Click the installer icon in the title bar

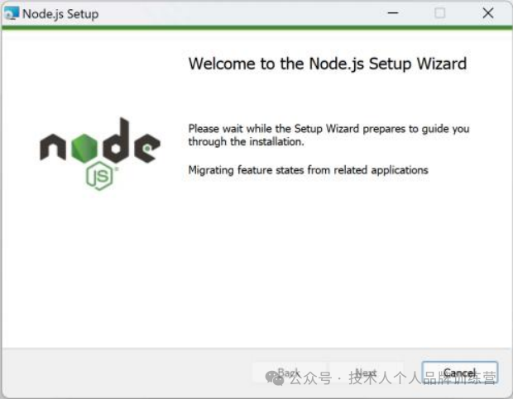coord(12,13)
